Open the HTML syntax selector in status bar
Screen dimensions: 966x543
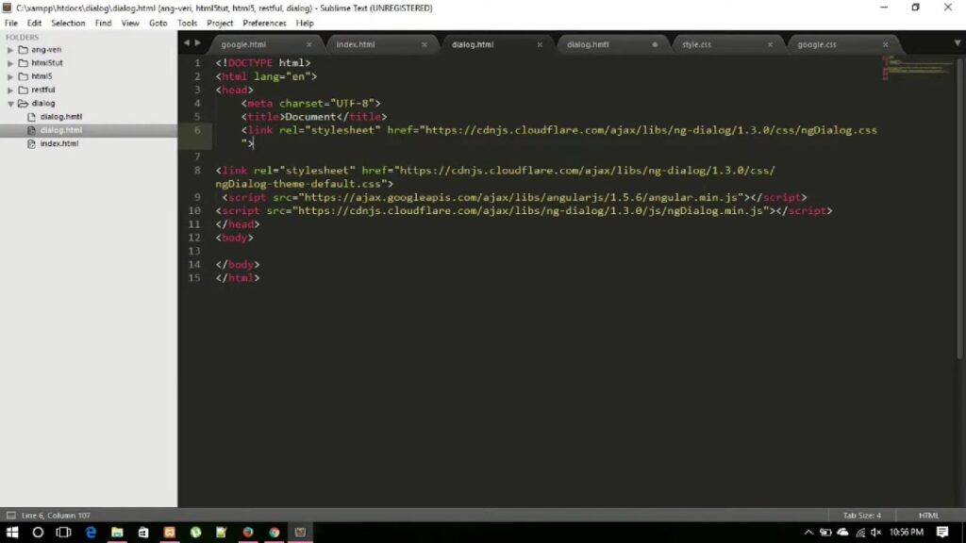(x=928, y=515)
